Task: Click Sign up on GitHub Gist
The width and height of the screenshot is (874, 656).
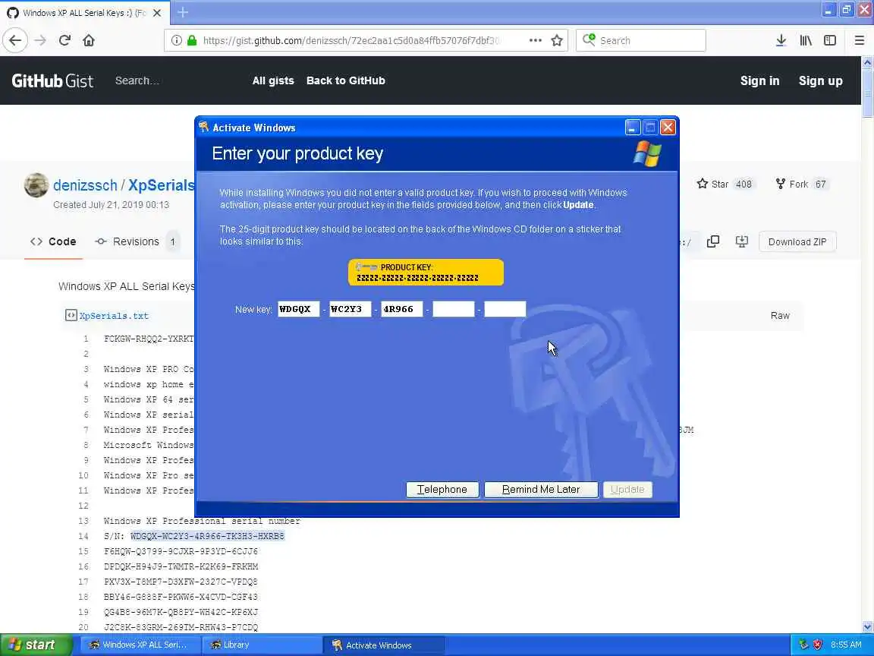Action: [x=820, y=80]
